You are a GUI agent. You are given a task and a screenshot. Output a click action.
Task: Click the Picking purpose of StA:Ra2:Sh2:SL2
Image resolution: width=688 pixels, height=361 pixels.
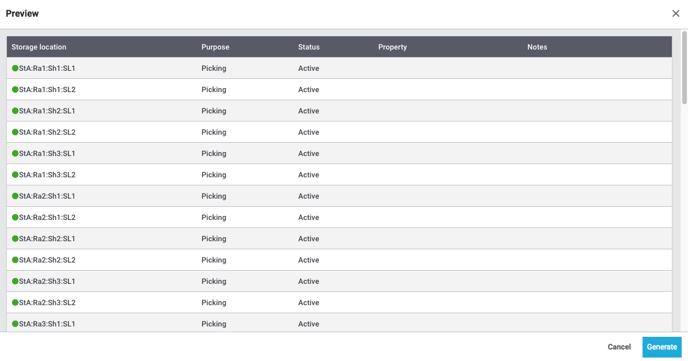(214, 260)
